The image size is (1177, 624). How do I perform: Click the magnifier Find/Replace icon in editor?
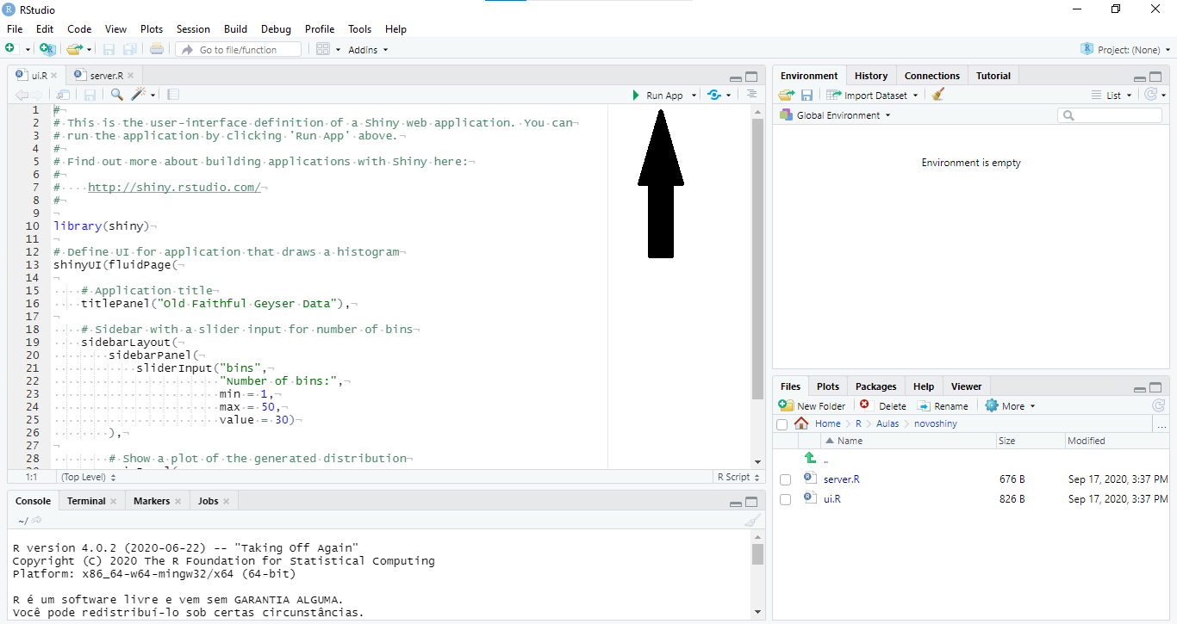coord(116,95)
